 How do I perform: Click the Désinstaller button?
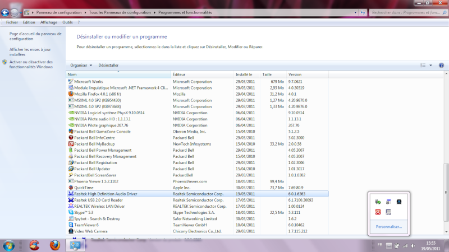coord(108,65)
